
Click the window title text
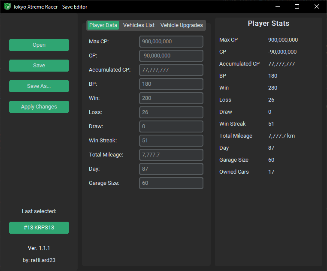tap(50, 7)
